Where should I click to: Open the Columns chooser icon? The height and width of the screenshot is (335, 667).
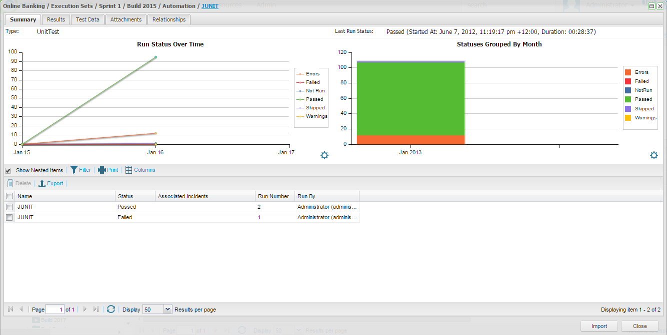coord(128,170)
